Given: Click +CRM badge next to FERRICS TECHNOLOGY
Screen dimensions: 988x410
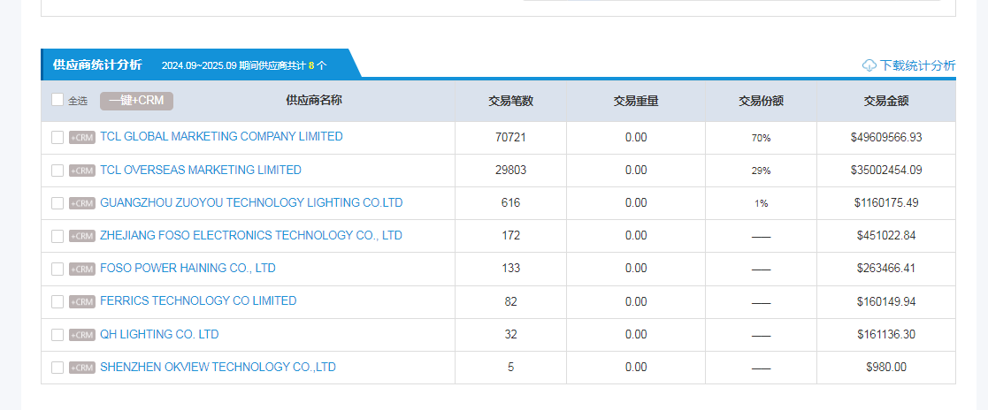Looking at the screenshot, I should click(82, 301).
